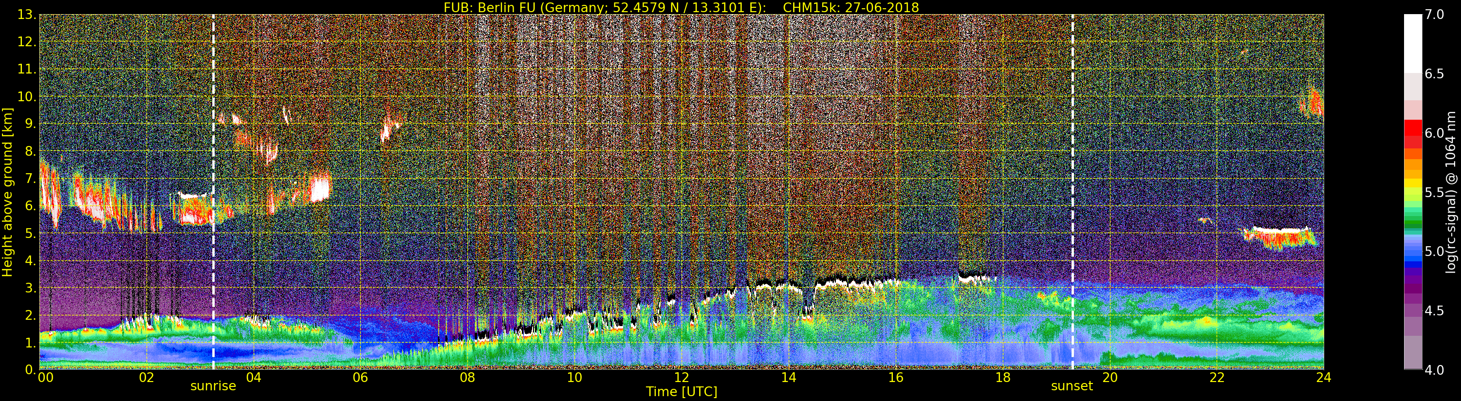This screenshot has width=1461, height=401.
Task: Click the '12' tick on the time axis
Action: pyautogui.click(x=682, y=377)
